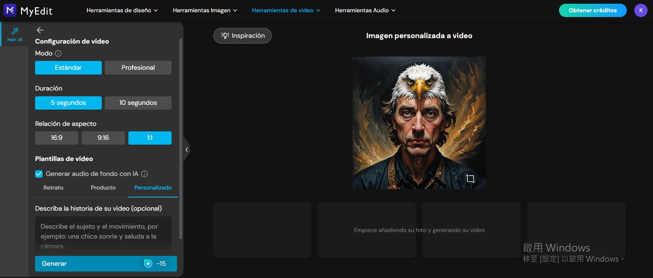Select Profesional mode
This screenshot has width=653, height=278.
click(138, 68)
